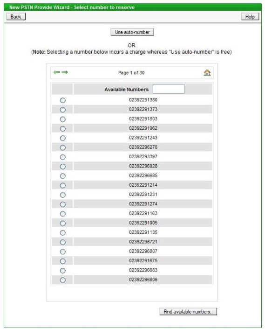Focus the Available Numbers filter field
This screenshot has width=265, height=329.
(x=169, y=89)
